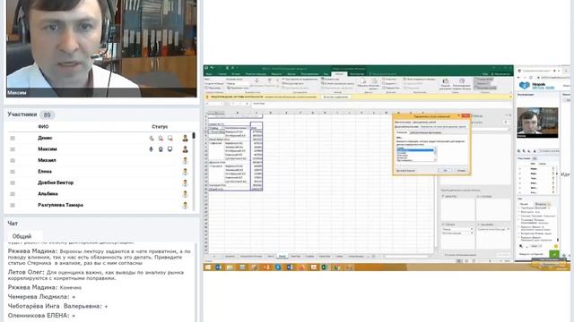Select the Разгуляева Тамара participant name
Viewport: 574px width, 322px height.
(60, 205)
